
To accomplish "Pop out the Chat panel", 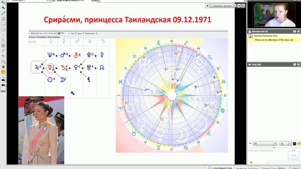I will [x=299, y=65].
